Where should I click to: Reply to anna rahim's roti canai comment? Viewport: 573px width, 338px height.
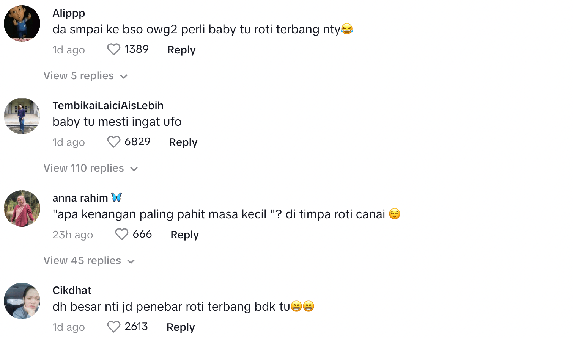pos(185,235)
